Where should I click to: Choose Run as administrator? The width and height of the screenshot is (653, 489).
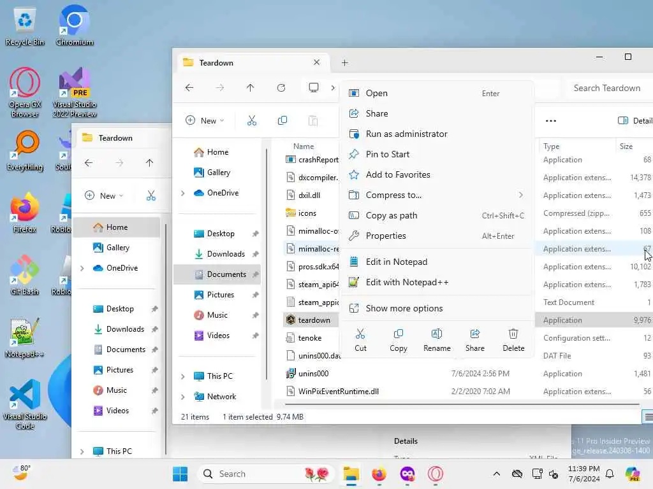tap(436, 134)
